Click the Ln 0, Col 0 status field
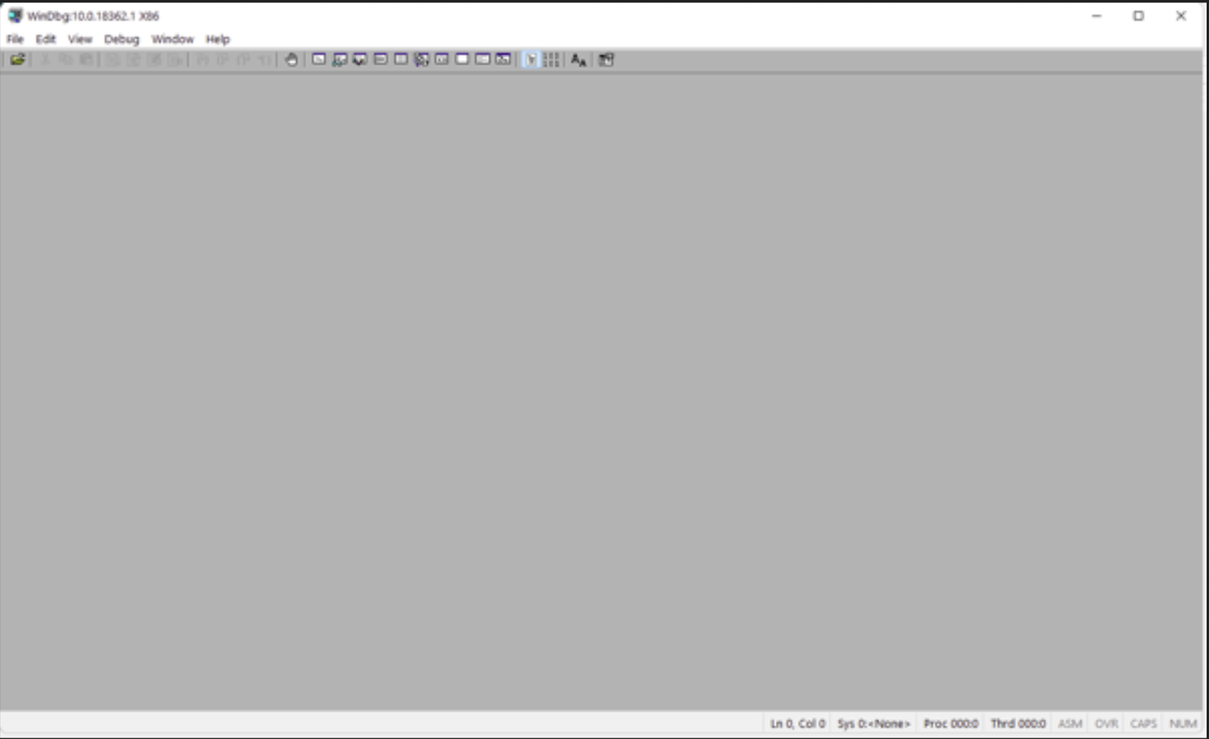The height and width of the screenshot is (739, 1209). coord(797,723)
